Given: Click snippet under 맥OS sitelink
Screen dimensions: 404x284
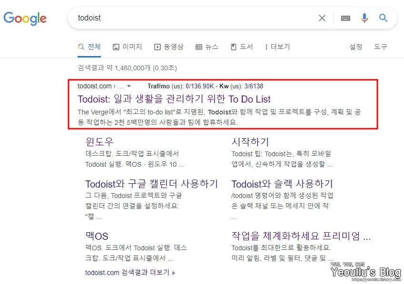Looking at the screenshot, I should (136, 253).
